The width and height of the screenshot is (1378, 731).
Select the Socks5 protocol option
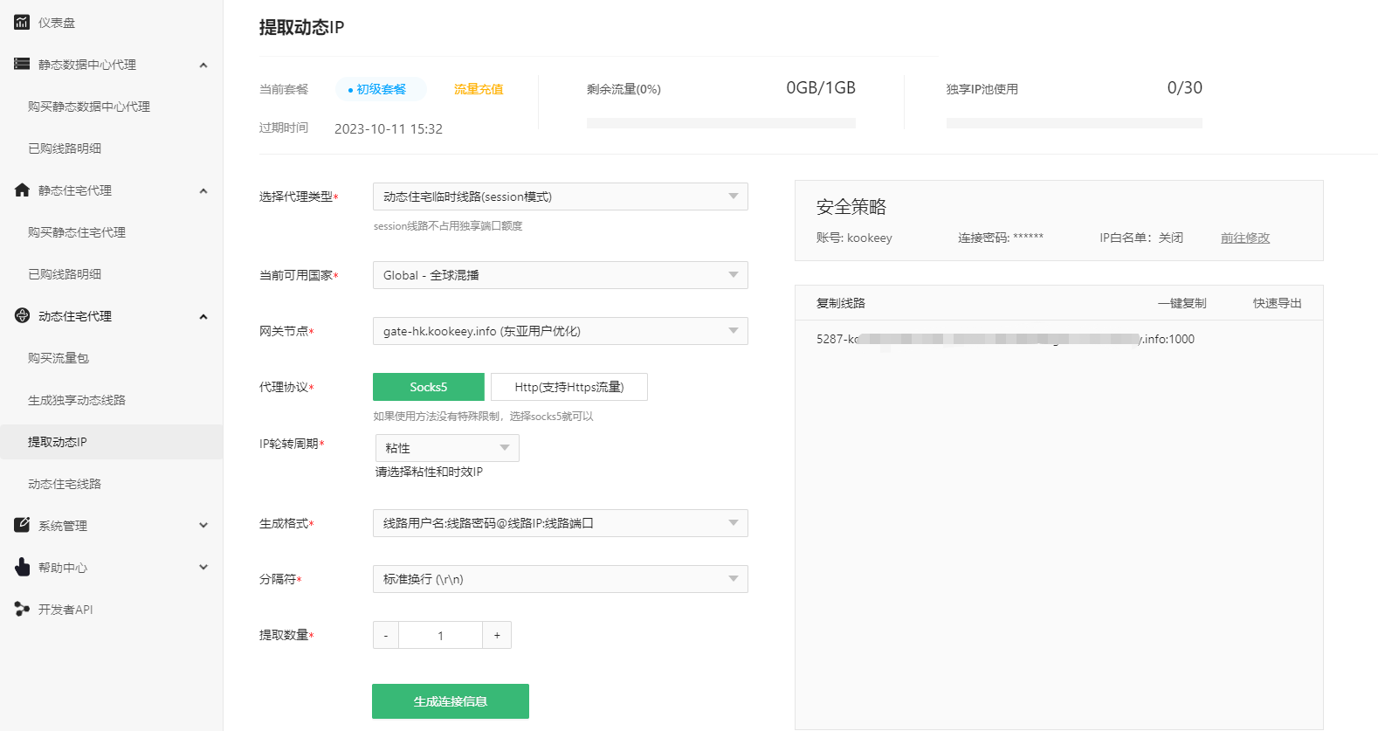429,387
